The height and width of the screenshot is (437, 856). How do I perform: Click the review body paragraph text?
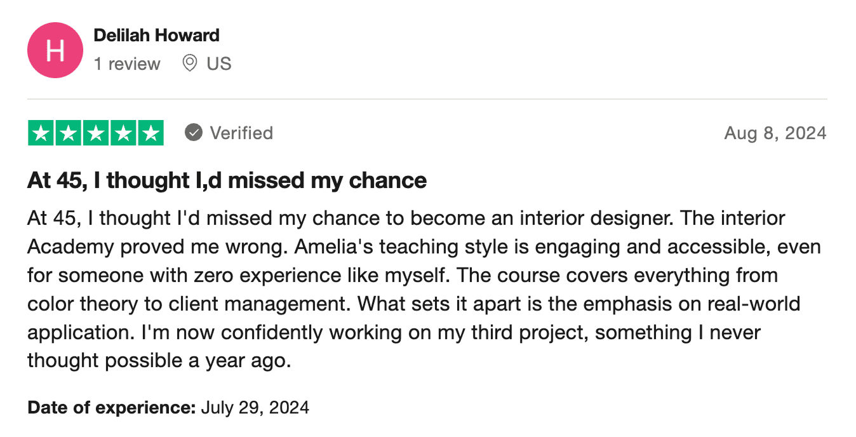pos(413,290)
